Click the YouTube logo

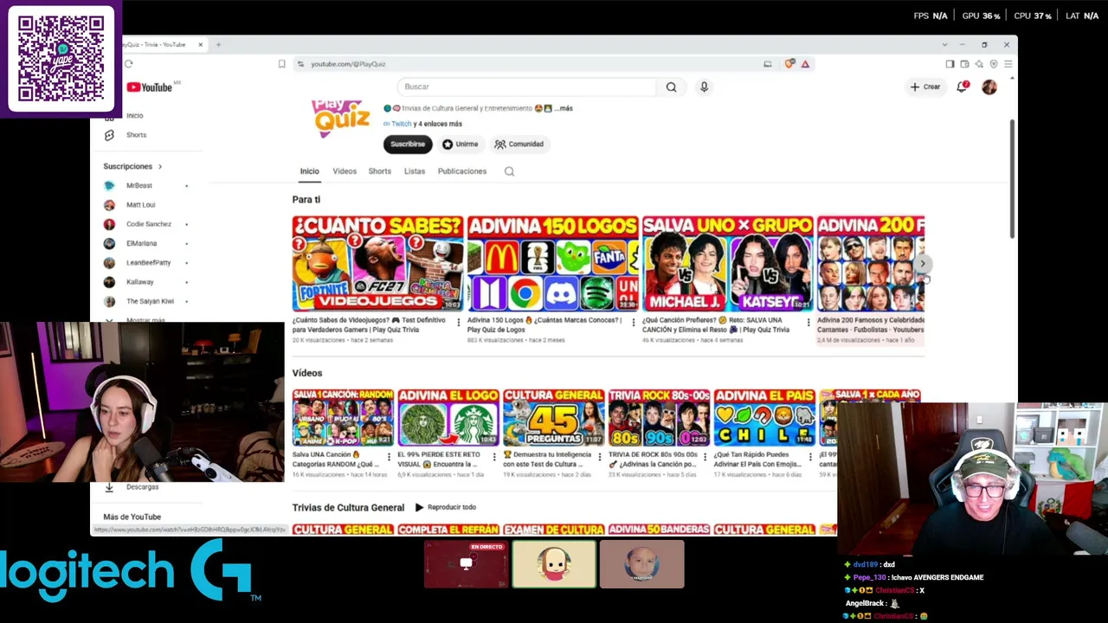click(x=149, y=87)
